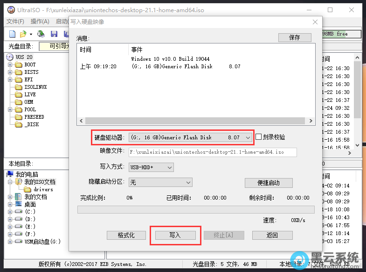The height and width of the screenshot is (272, 366).
Task: Select the UOS 20 disc icon
Action: [x=10, y=57]
